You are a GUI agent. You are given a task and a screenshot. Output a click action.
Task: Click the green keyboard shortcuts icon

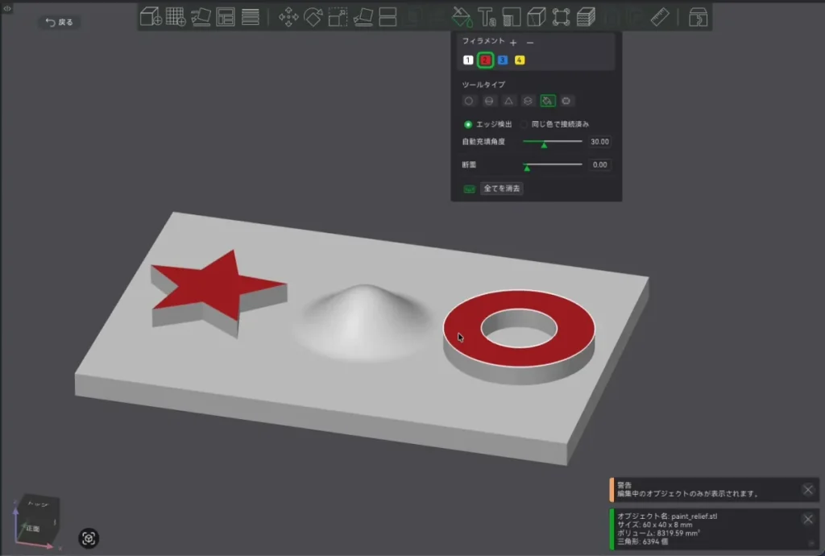(x=470, y=189)
